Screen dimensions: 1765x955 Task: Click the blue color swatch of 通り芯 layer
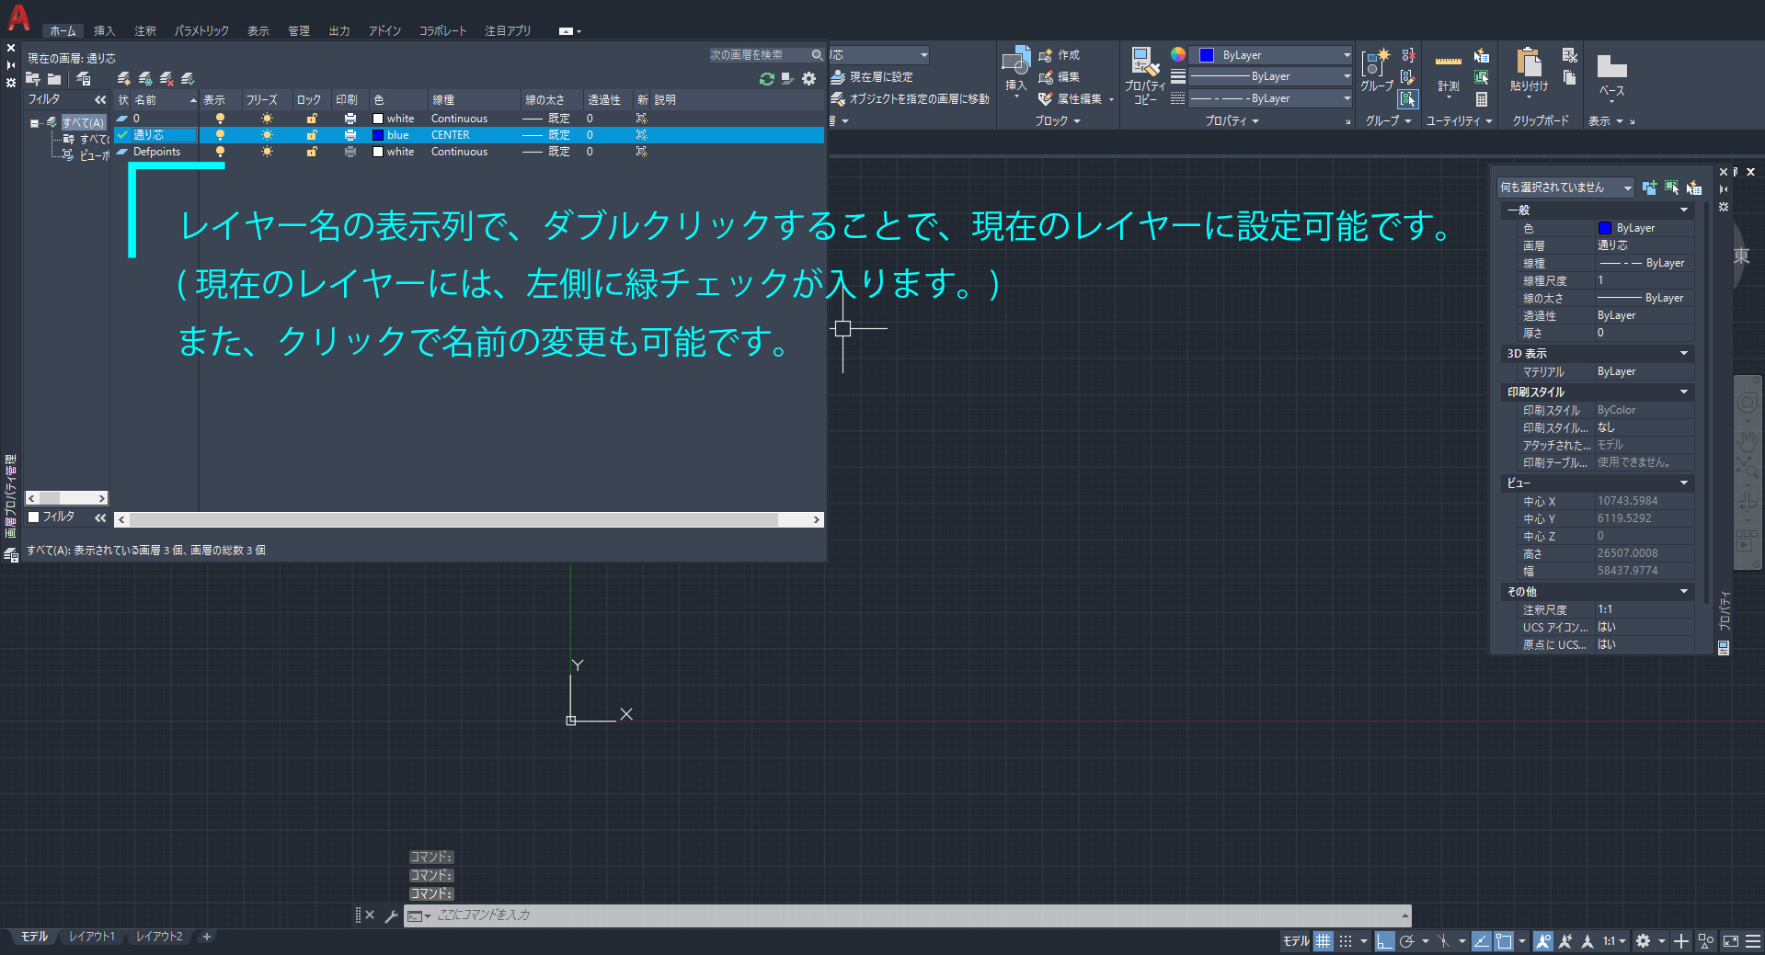(x=378, y=135)
